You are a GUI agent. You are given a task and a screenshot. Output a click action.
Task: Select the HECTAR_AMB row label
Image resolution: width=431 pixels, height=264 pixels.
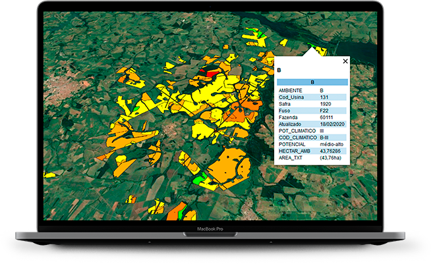point(295,151)
